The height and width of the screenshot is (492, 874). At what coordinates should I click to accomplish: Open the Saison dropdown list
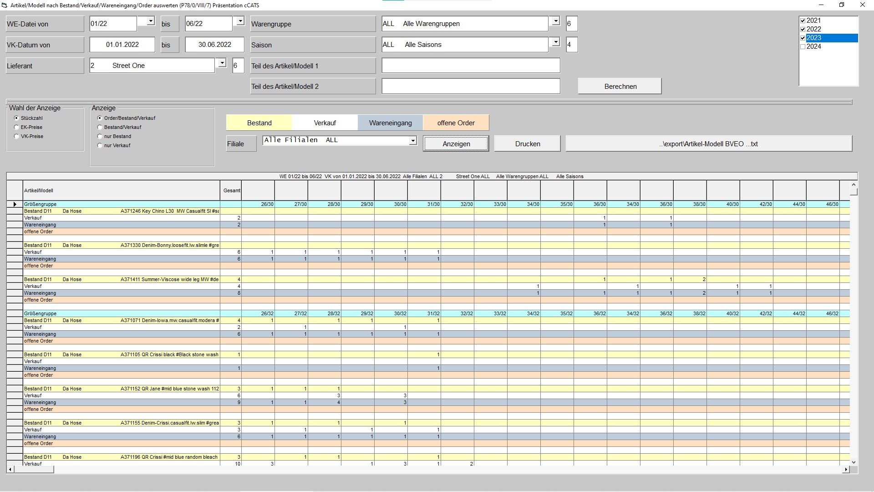pos(555,41)
